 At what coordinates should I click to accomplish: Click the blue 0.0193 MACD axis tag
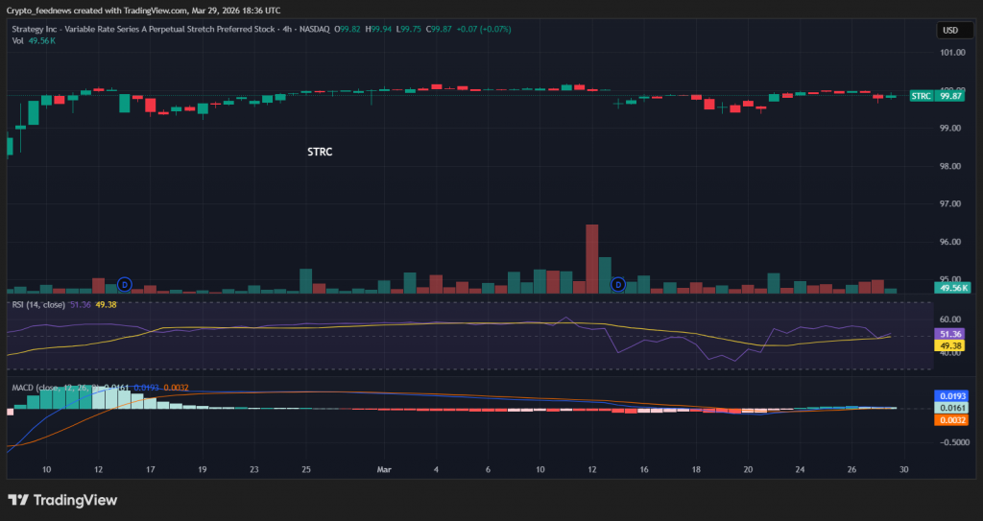coord(951,396)
